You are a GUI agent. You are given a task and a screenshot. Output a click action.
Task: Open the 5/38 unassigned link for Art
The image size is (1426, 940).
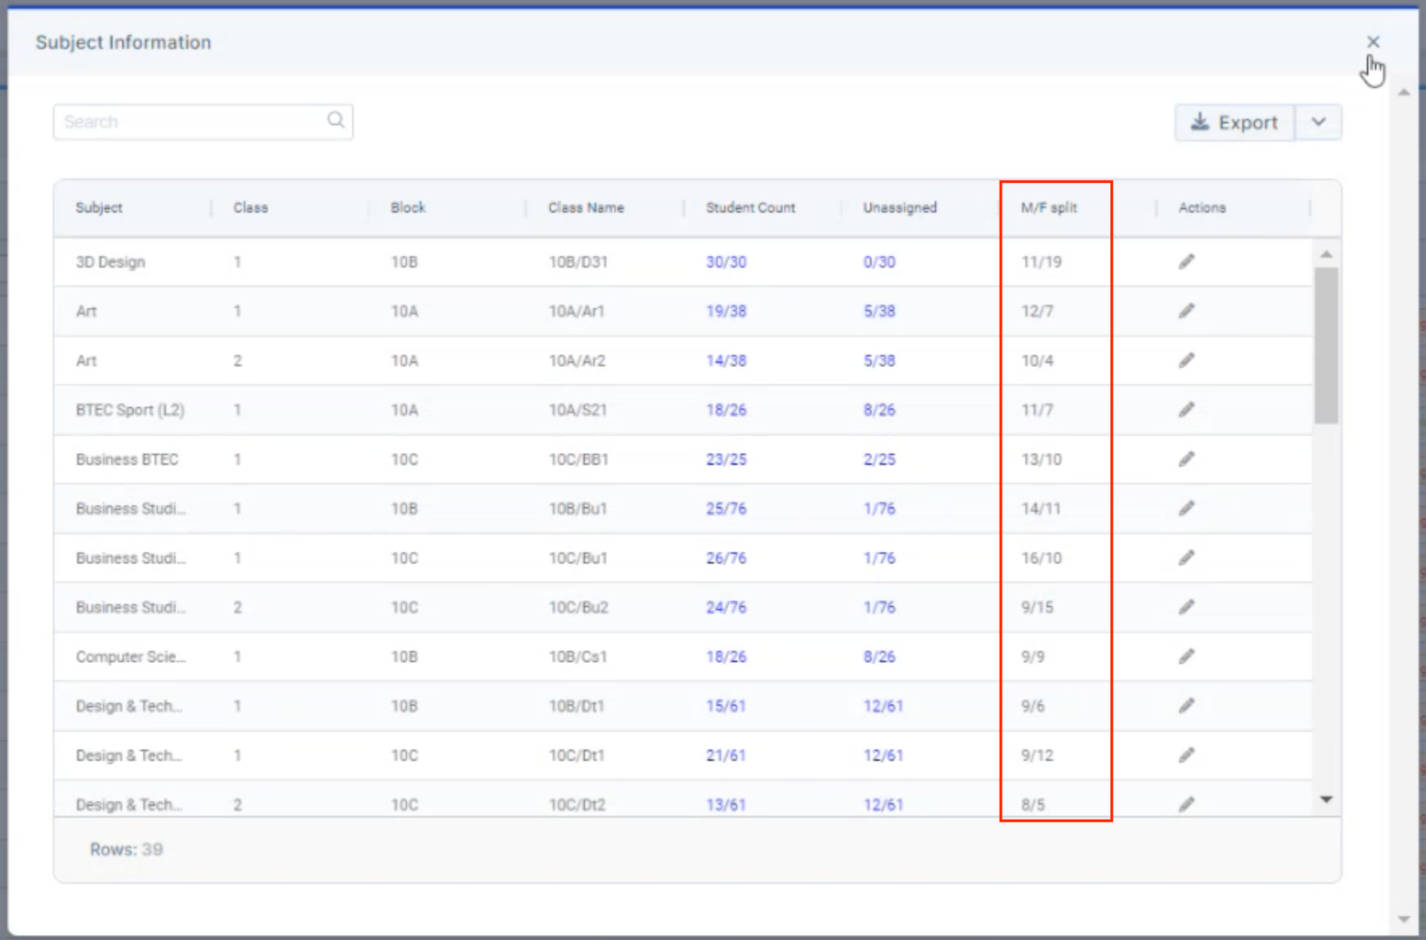[x=881, y=311]
